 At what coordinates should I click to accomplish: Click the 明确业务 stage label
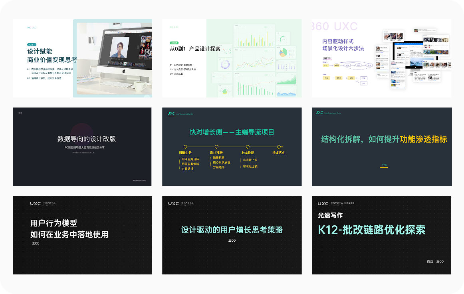(x=185, y=153)
